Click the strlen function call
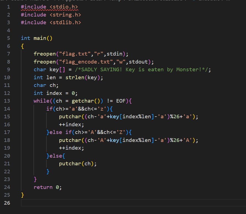Screen dimensions: 246x214 pos(75,78)
